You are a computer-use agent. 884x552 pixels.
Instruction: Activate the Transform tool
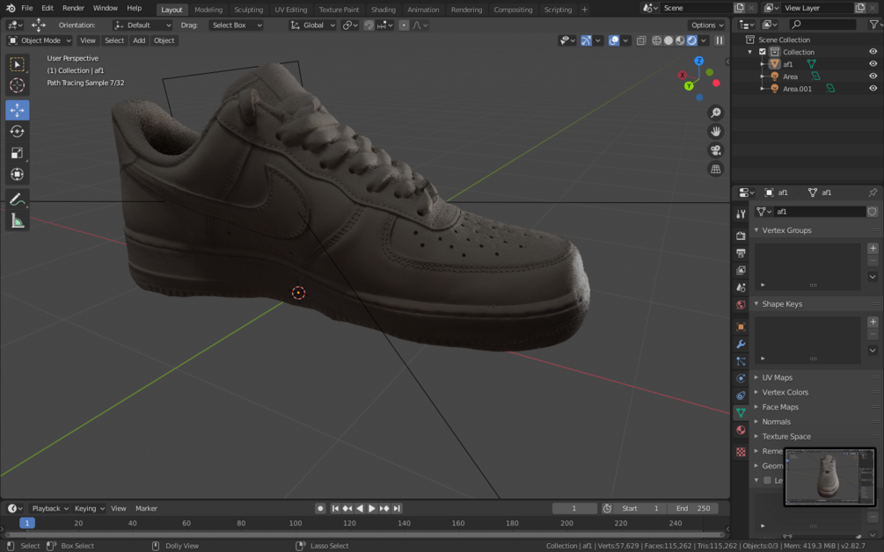tap(17, 174)
